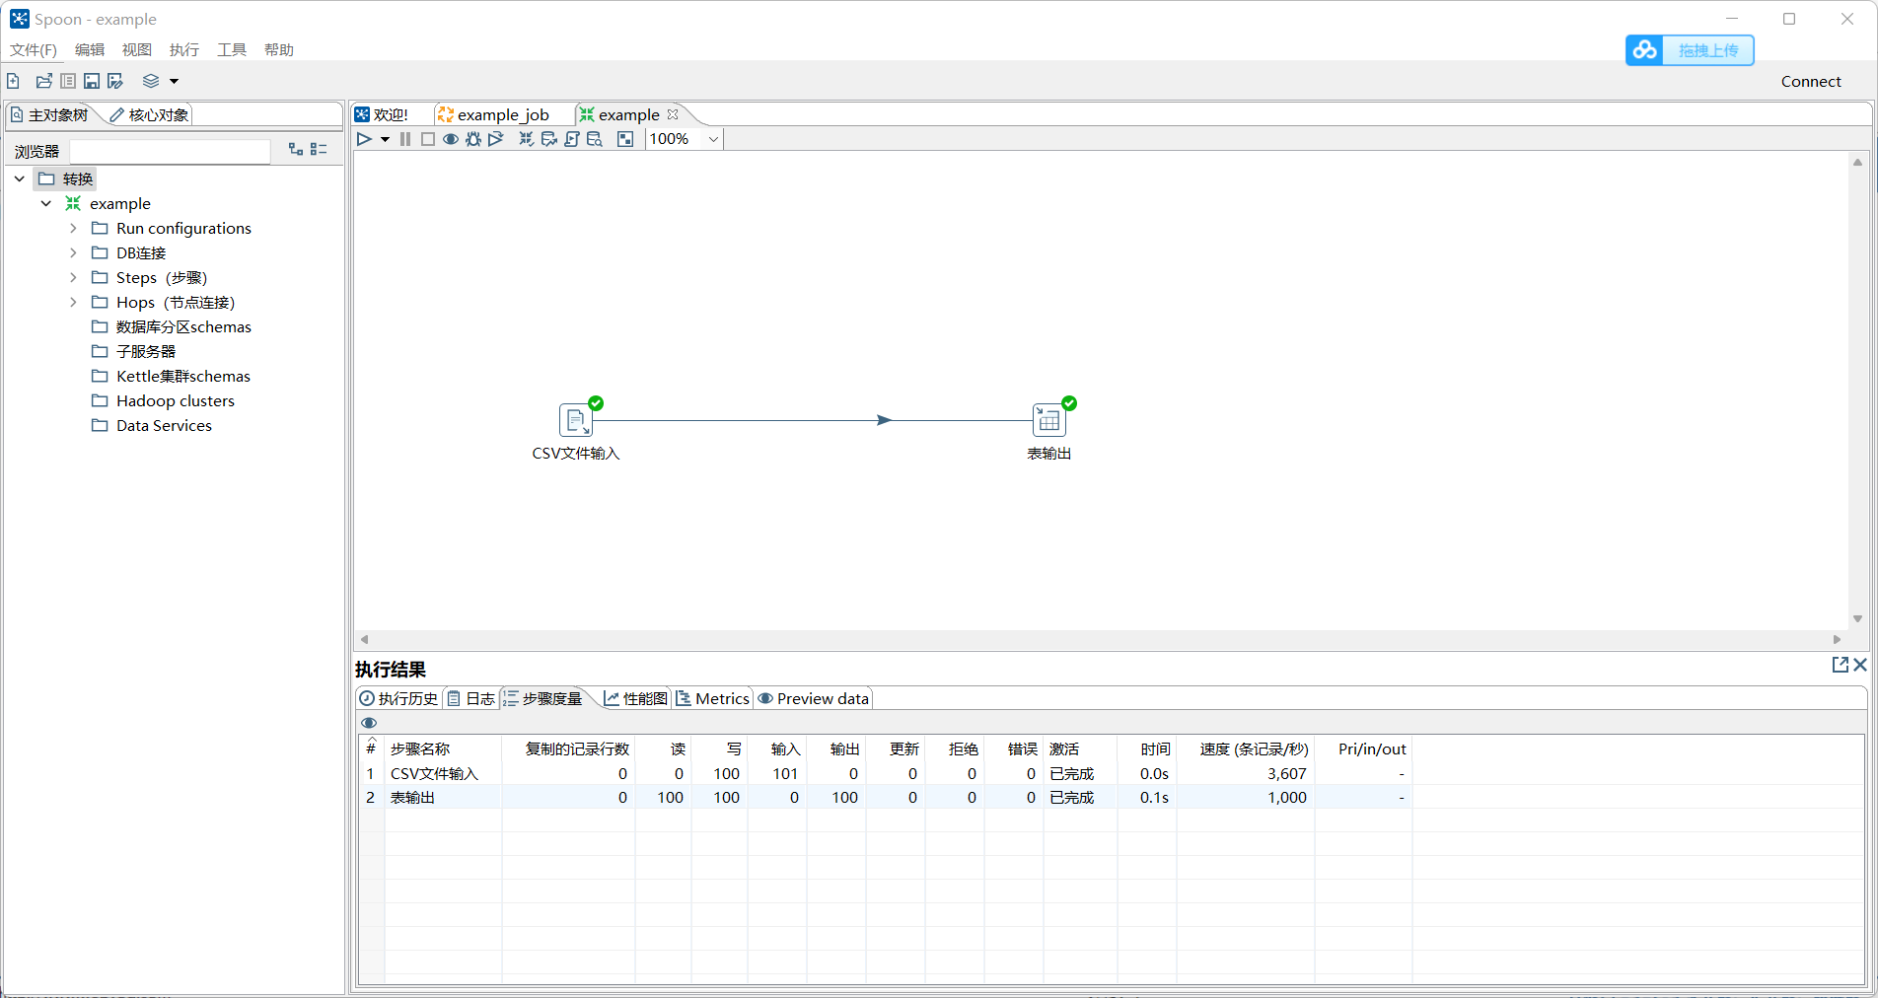Close the execution results panel
The image size is (1878, 998).
click(x=1860, y=665)
